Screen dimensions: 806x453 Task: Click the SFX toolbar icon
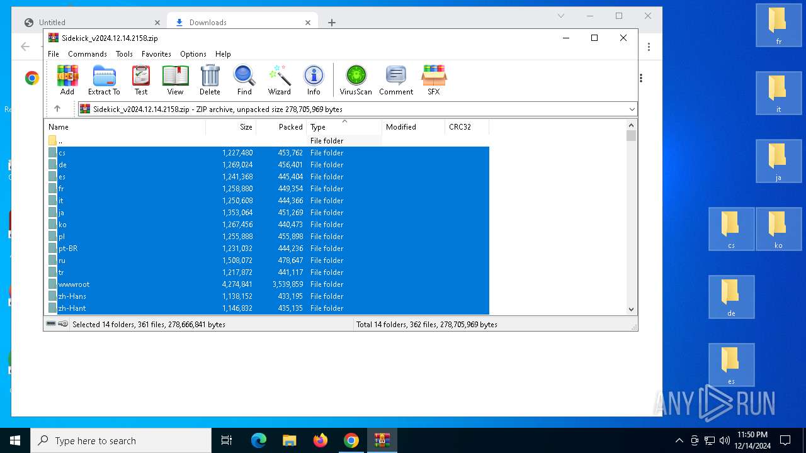click(434, 80)
